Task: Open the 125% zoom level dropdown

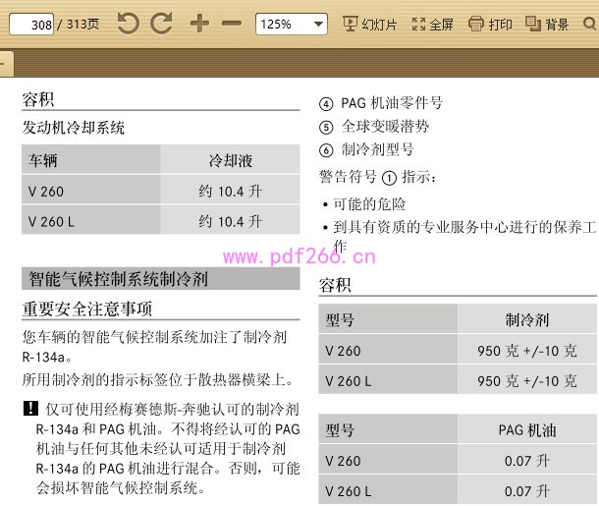Action: click(x=292, y=24)
